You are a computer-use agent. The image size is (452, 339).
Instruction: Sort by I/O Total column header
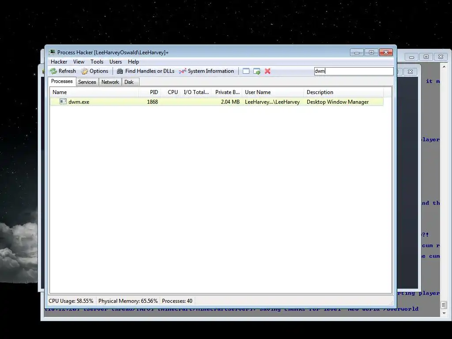click(196, 92)
